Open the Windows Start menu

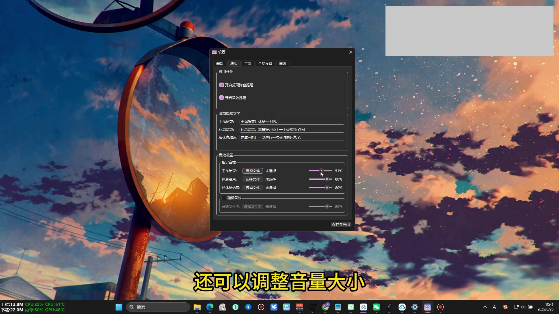pyautogui.click(x=119, y=307)
